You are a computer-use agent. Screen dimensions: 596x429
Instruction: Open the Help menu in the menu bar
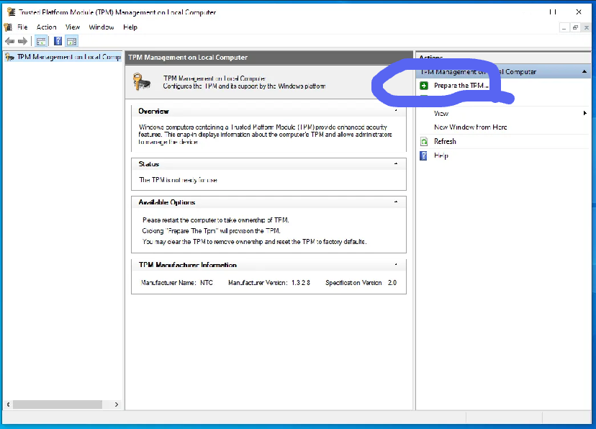coord(130,27)
